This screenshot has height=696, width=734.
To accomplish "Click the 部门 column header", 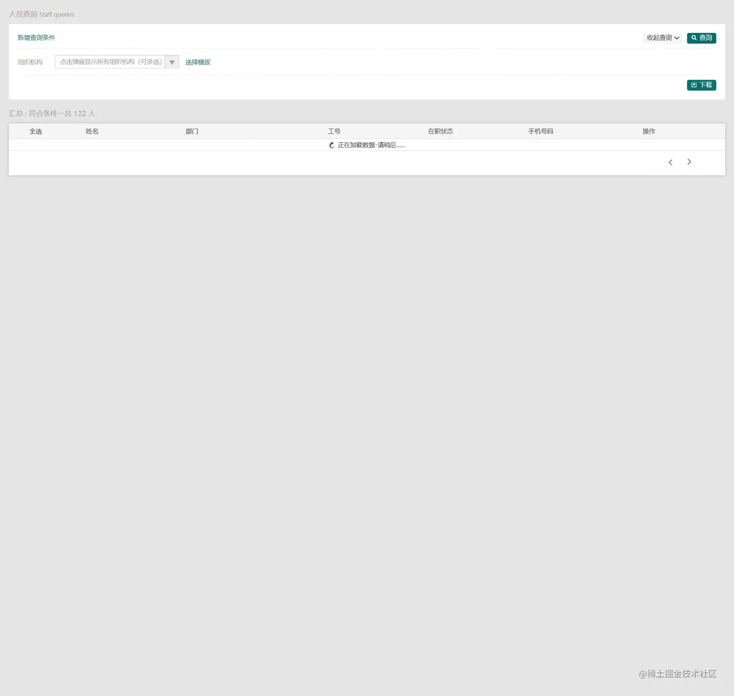I will point(192,132).
